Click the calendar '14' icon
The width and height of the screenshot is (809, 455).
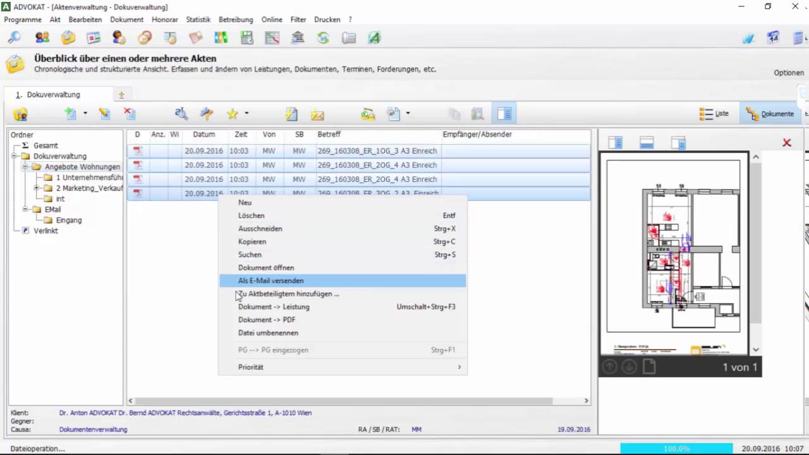click(773, 38)
